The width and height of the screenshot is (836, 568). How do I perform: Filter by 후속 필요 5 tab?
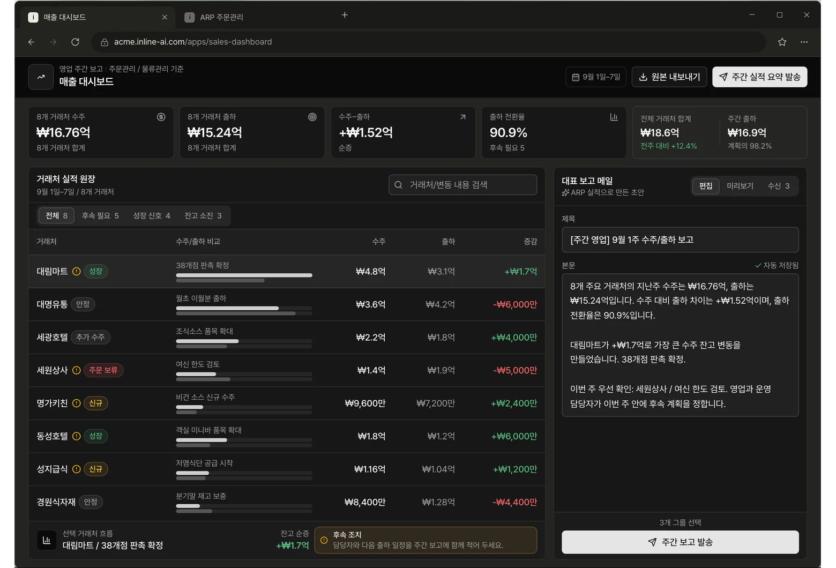[100, 215]
